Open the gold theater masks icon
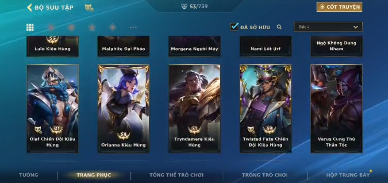Screen dimensions: 388x183 (x=89, y=7)
